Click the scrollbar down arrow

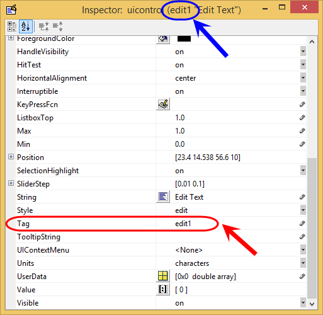312,304
